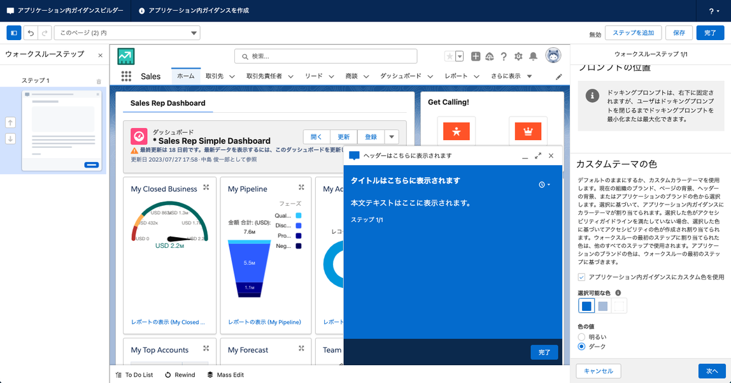Viewport: 731px width, 383px height.
Task: Expand the リード tab chevron
Action: click(x=332, y=76)
